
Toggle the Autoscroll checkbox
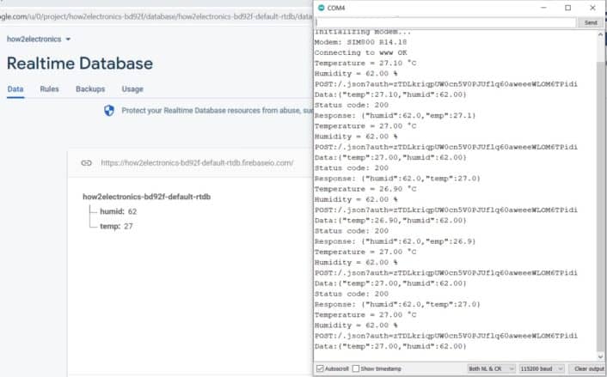[x=320, y=368]
